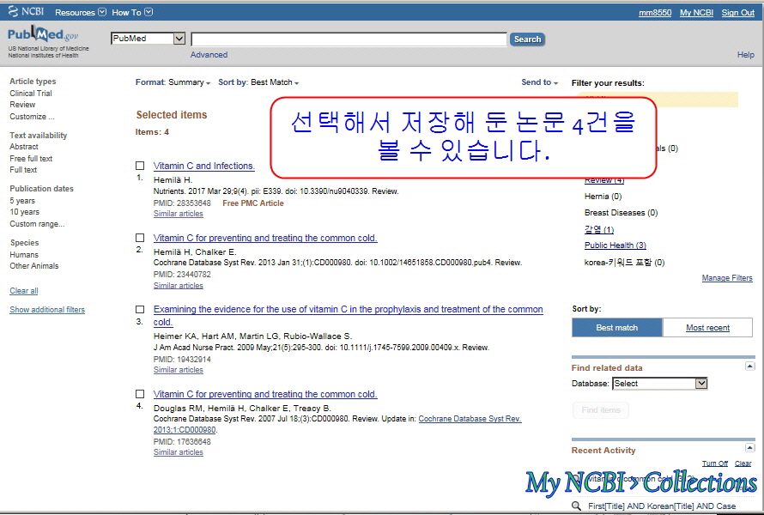Image resolution: width=764 pixels, height=515 pixels.
Task: Open Examining the evidence article title
Action: (348, 315)
